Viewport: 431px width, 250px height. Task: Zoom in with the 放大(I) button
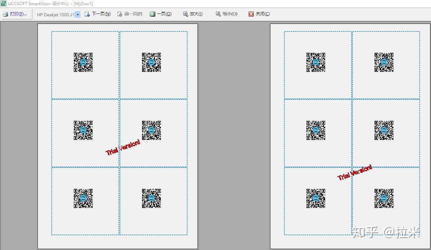[193, 14]
